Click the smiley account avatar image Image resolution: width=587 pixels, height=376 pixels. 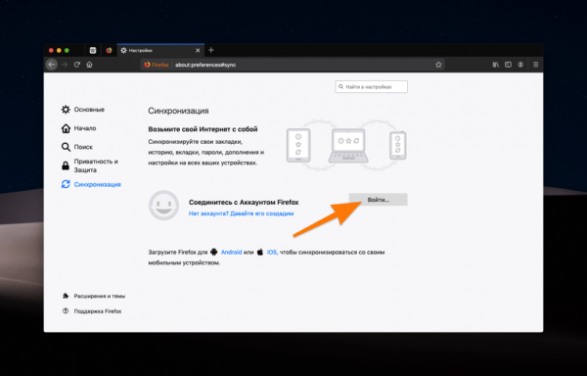click(164, 206)
